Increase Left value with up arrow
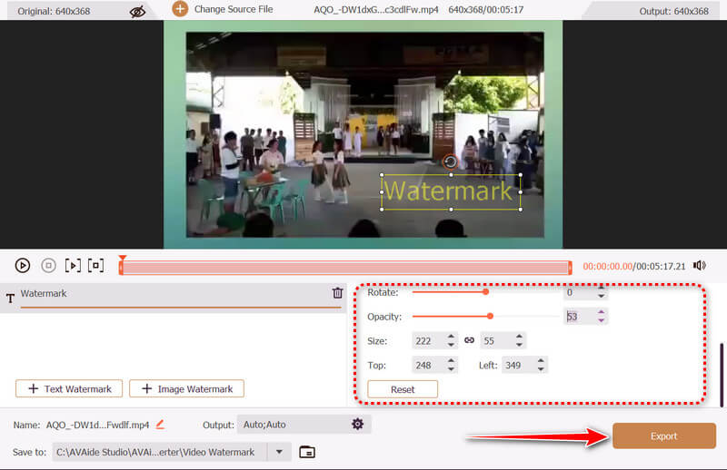Viewport: 727px width, 470px height. [x=541, y=361]
